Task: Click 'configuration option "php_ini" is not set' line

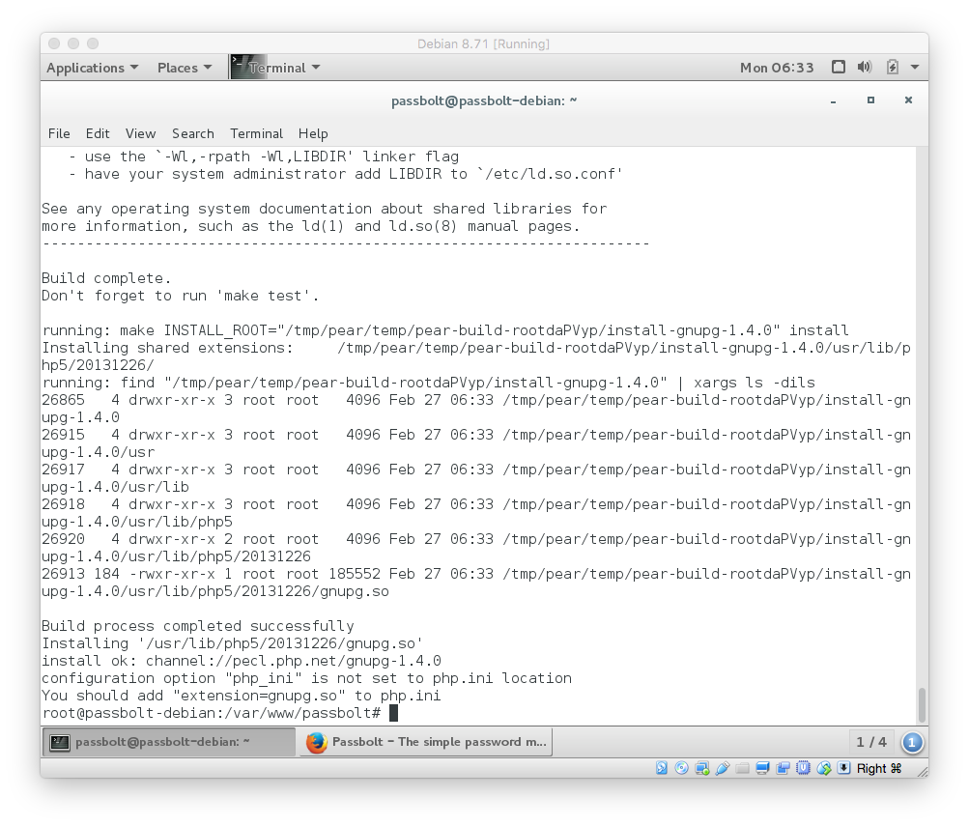Action: click(x=306, y=678)
